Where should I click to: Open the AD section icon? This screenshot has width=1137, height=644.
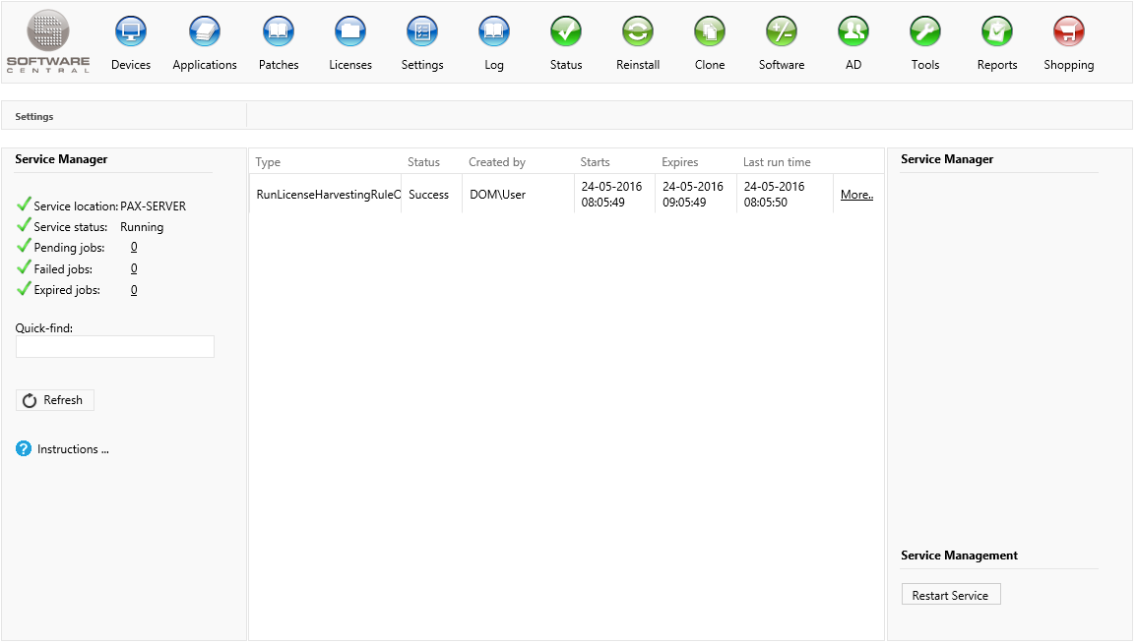pyautogui.click(x=853, y=32)
